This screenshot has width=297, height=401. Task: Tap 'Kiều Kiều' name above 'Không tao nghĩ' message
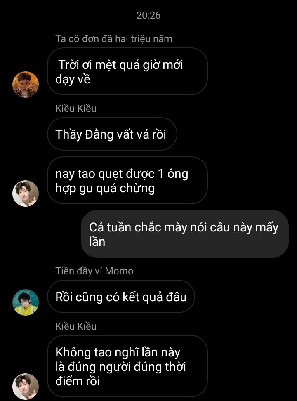76,326
